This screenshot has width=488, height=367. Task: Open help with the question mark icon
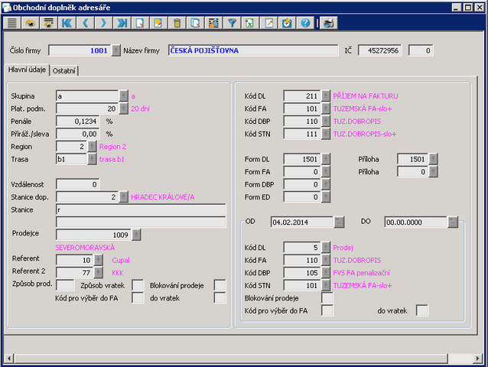click(x=305, y=23)
